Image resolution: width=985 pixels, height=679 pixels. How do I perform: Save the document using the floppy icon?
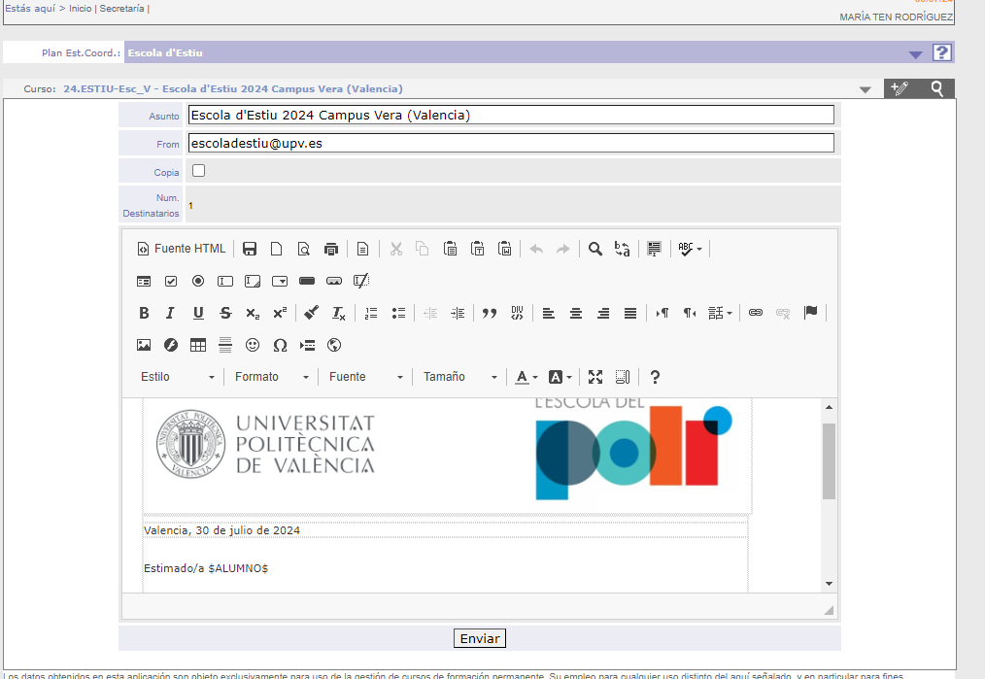(x=250, y=249)
